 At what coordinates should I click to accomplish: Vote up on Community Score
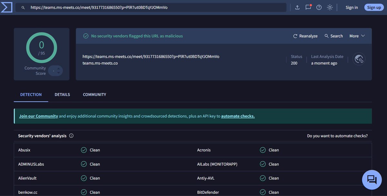[x=58, y=69]
